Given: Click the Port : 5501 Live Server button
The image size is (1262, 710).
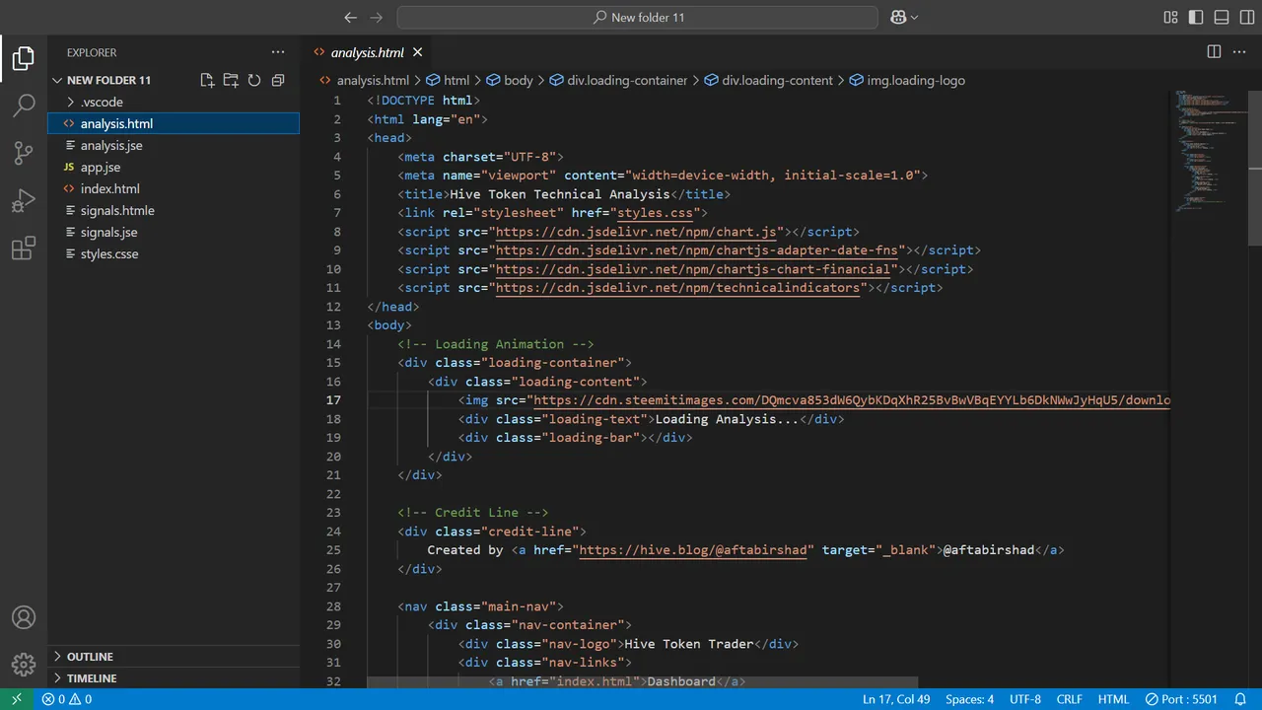Looking at the screenshot, I should tap(1182, 699).
